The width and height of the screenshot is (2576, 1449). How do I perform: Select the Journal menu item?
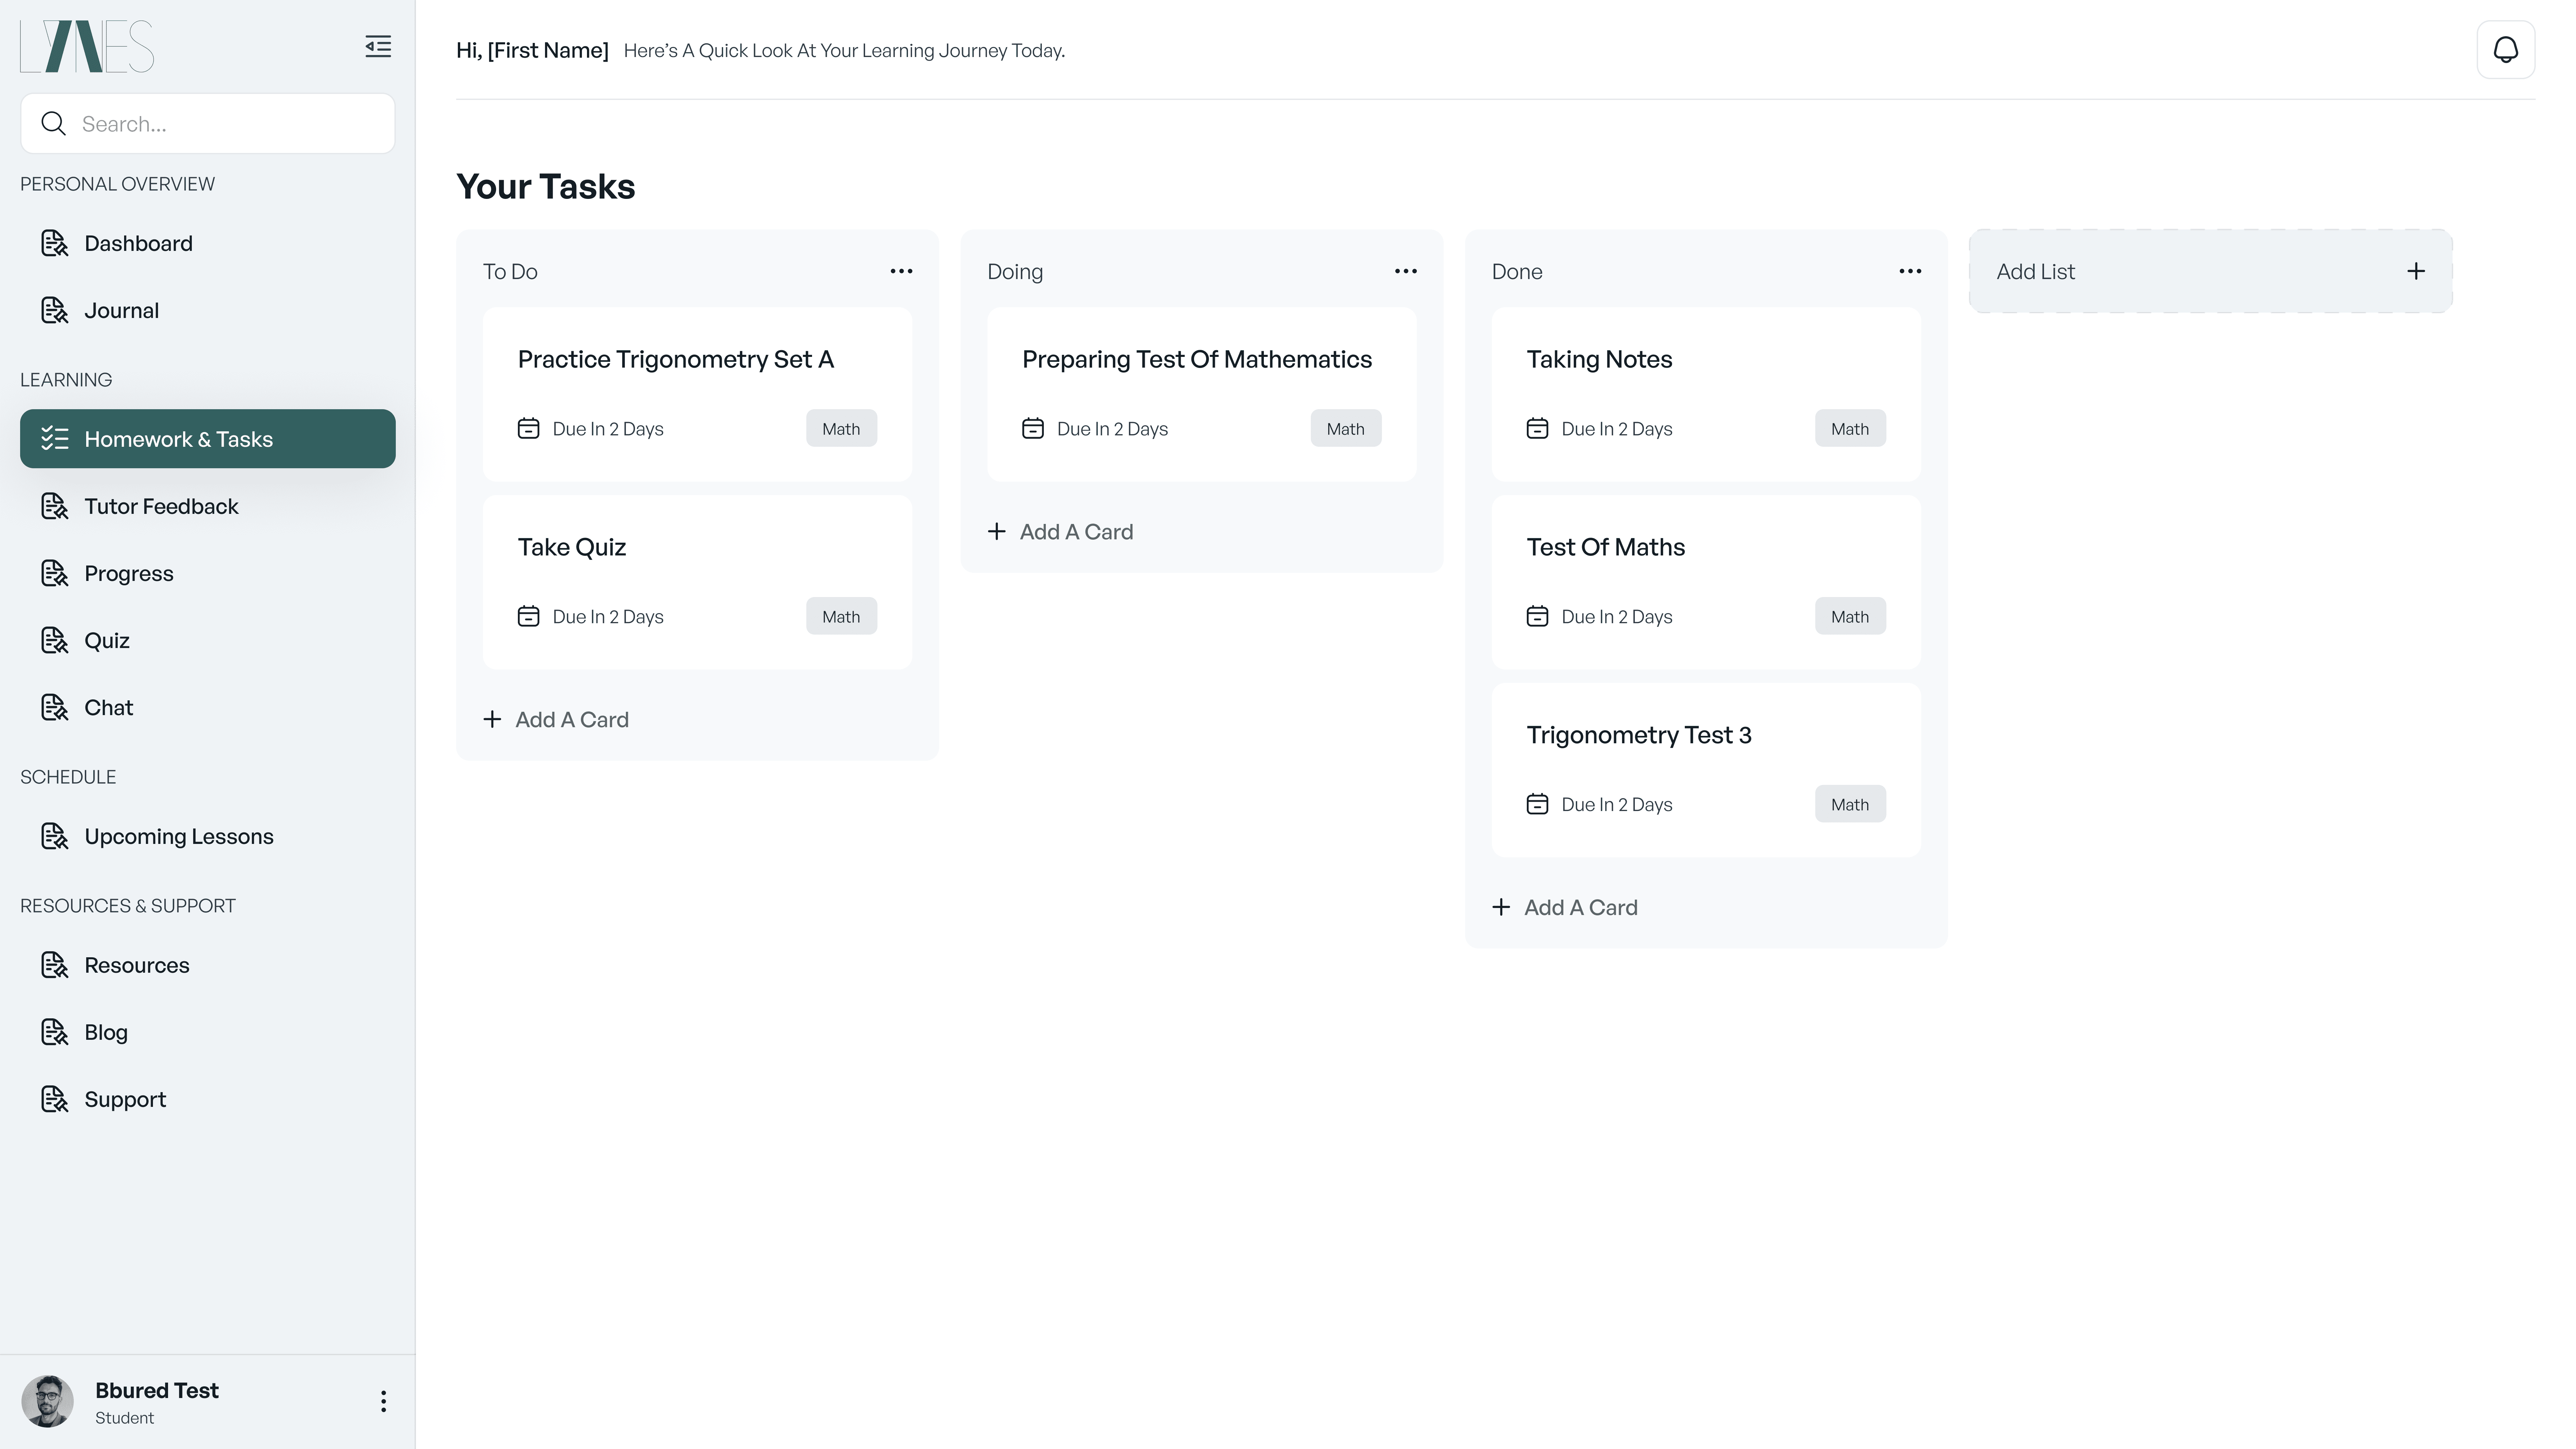click(121, 310)
